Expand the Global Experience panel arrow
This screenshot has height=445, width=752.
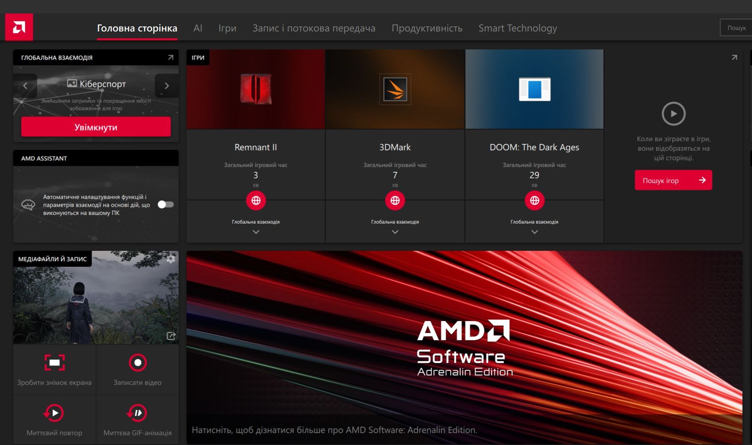[x=171, y=57]
